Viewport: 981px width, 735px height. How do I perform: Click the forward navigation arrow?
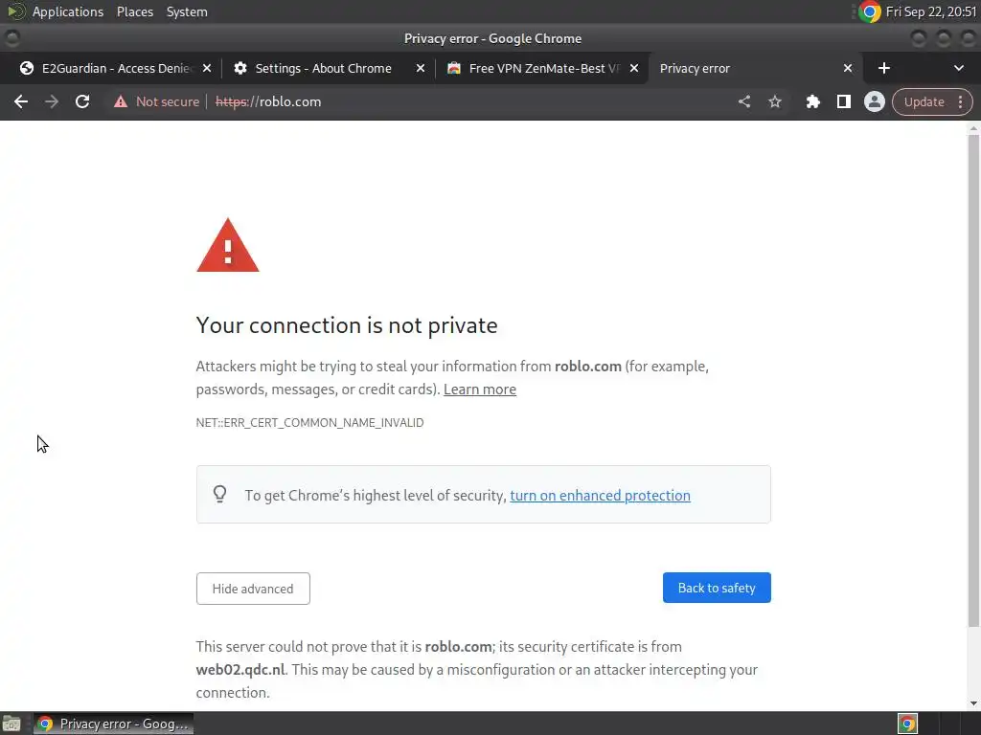point(52,101)
